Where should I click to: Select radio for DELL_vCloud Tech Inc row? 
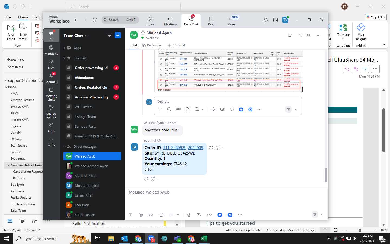[161, 64]
